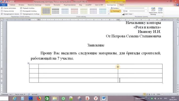Zoom out with the minus button
This screenshot has height=101, width=179.
pyautogui.click(x=162, y=94)
